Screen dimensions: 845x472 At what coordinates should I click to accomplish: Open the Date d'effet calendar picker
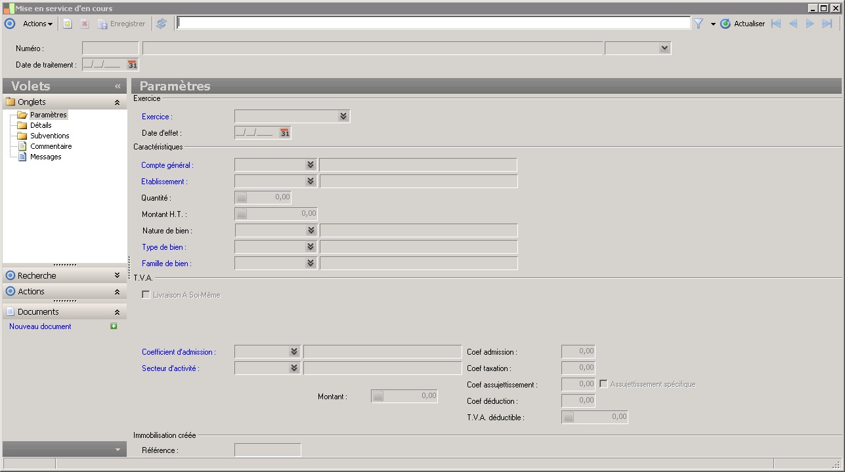[x=284, y=133]
